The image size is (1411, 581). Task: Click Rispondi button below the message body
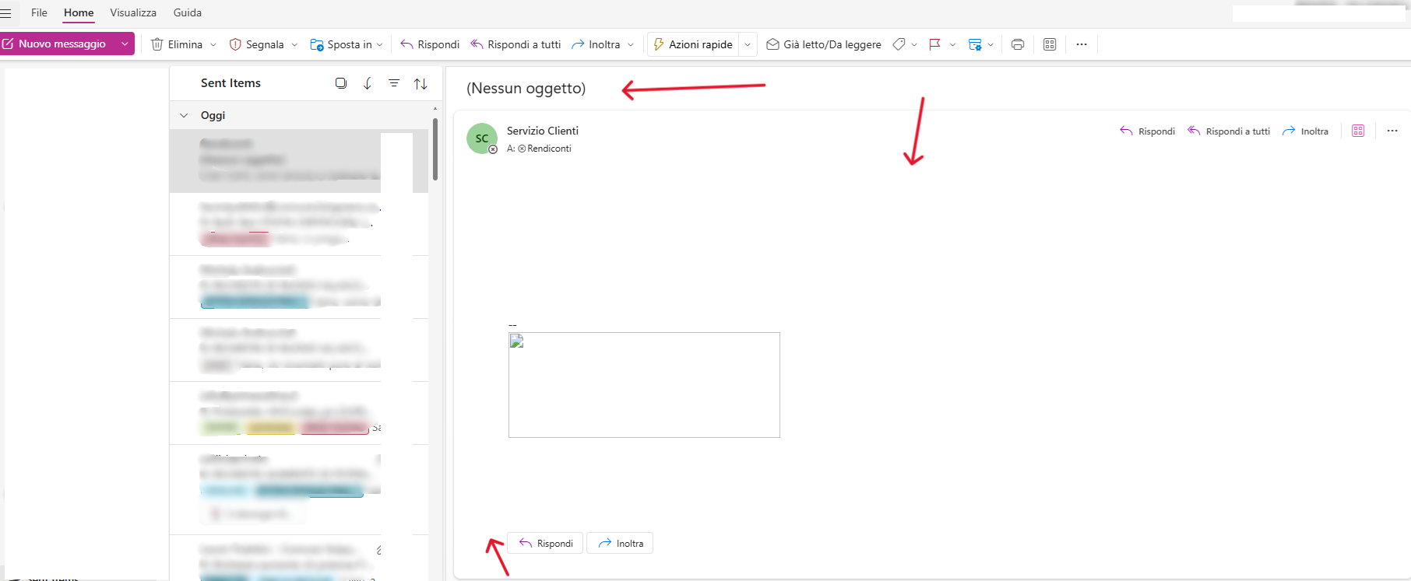pos(545,543)
